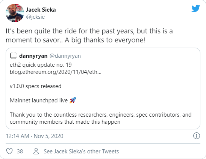
Task: Open Jacek Sieka's profile picture
Action: (x=15, y=13)
